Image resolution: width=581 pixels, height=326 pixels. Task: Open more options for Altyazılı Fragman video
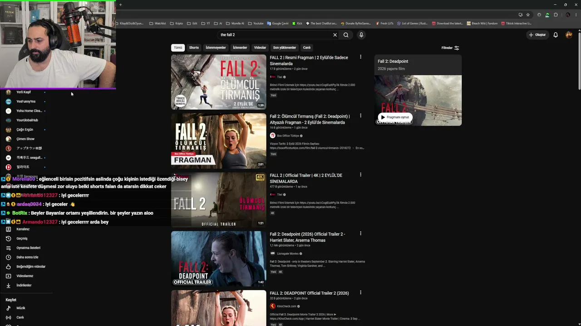point(360,116)
